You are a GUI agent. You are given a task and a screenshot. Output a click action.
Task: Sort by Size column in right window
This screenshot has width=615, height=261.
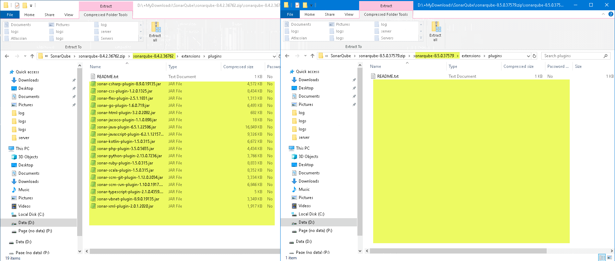[x=578, y=66]
